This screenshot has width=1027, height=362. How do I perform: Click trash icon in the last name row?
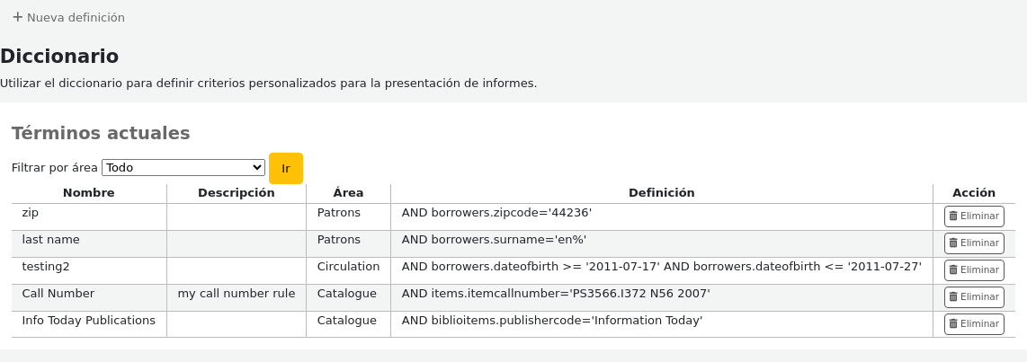tap(953, 243)
